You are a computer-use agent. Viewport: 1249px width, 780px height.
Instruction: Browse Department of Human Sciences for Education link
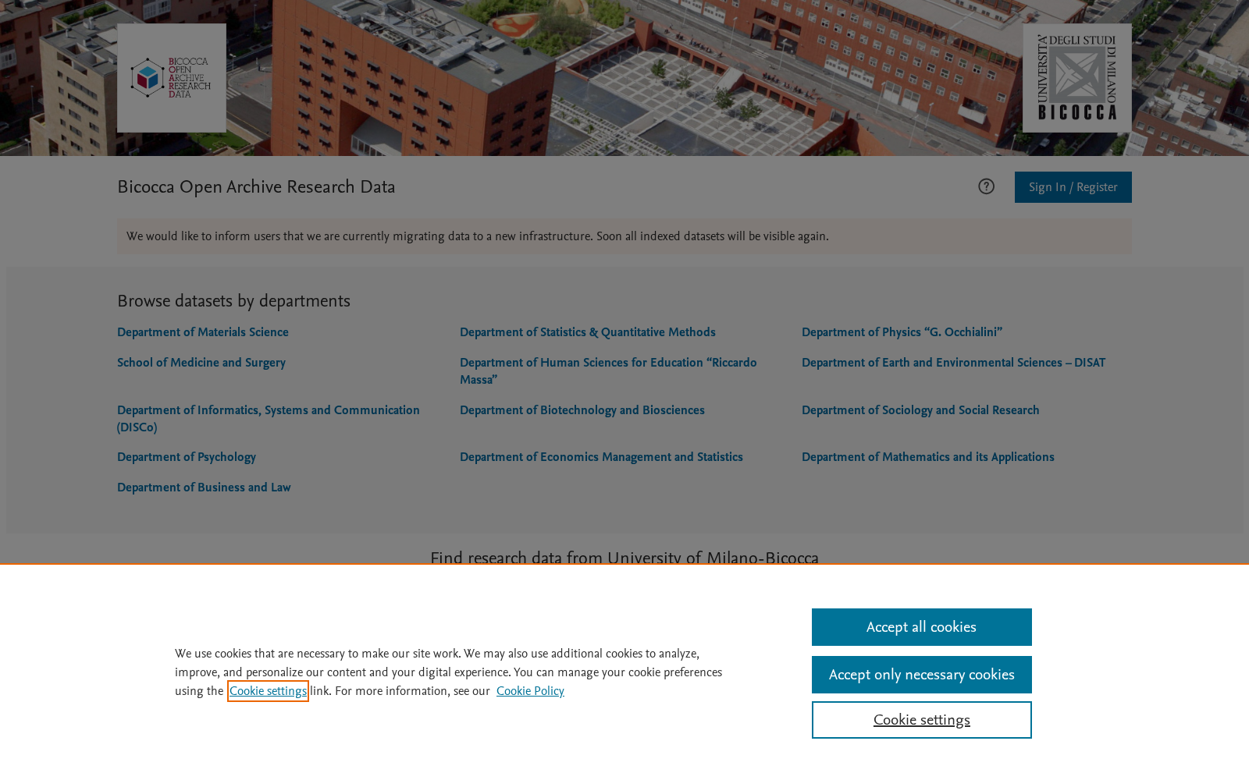point(608,371)
